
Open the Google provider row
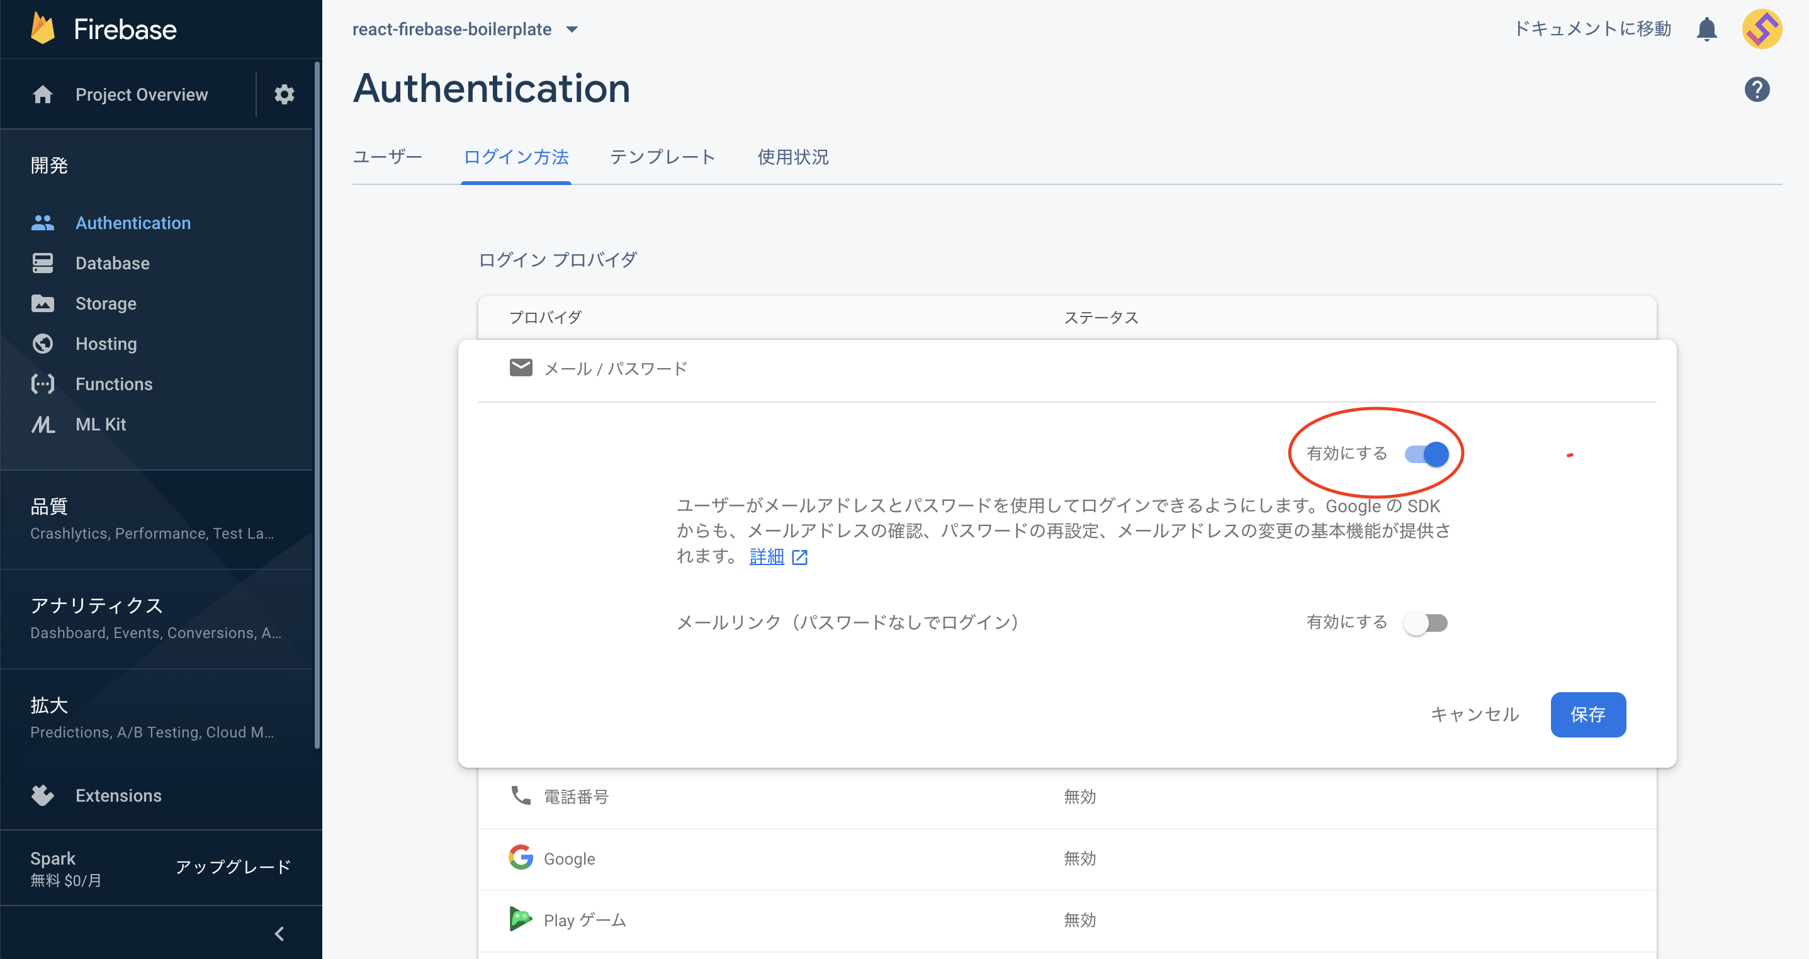[1067, 858]
